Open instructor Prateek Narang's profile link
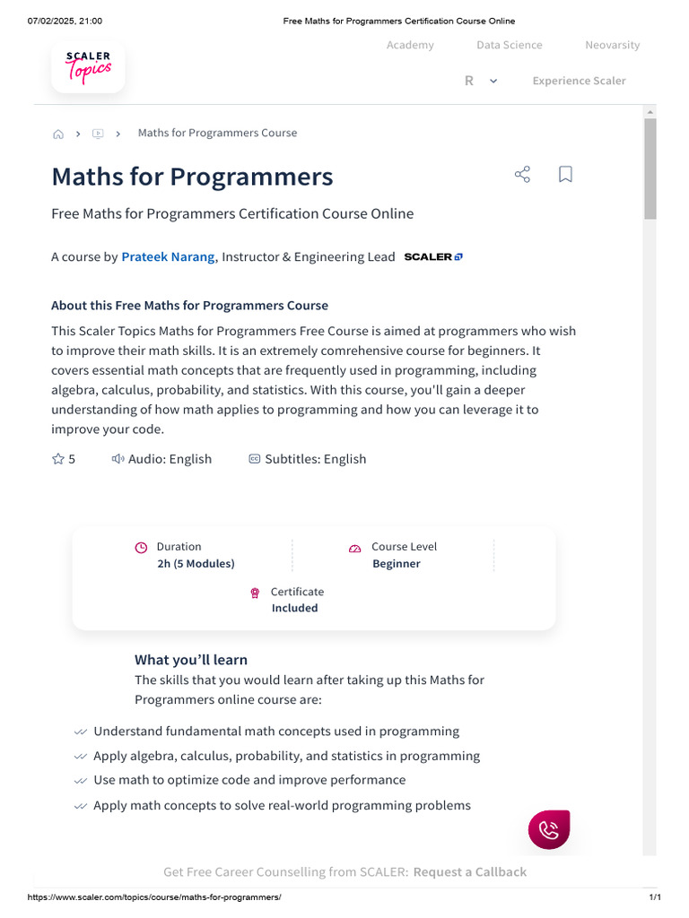 click(x=168, y=256)
